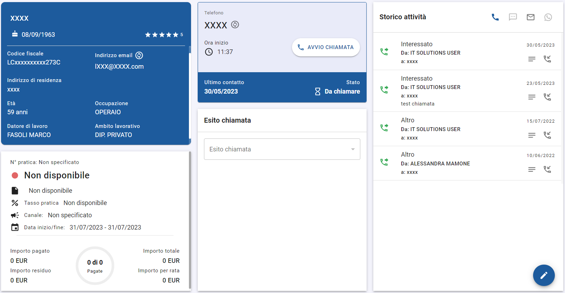Viewport: 565px width, 293px height.
Task: Start call with AVVIO CHIAMATA button
Action: click(326, 47)
